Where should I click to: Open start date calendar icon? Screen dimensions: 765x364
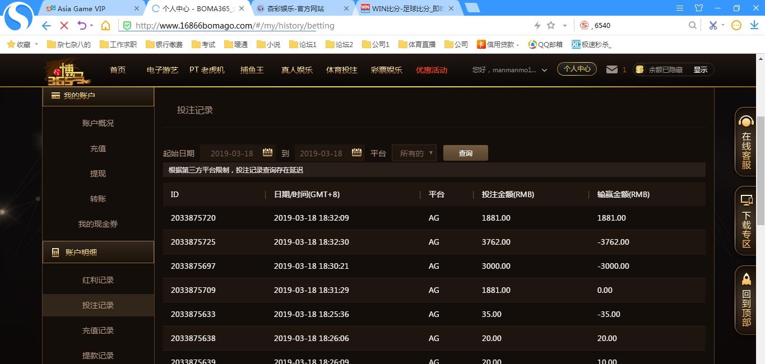(x=267, y=152)
